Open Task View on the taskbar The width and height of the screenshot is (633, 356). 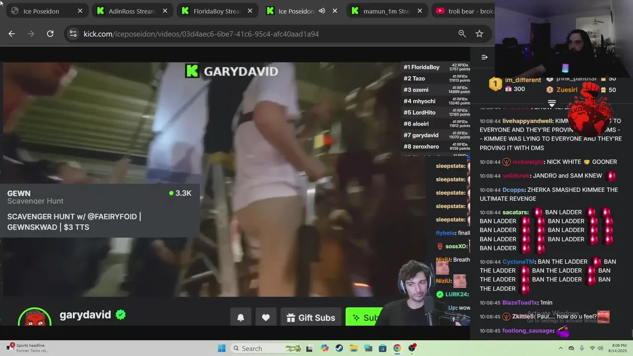tap(310, 348)
